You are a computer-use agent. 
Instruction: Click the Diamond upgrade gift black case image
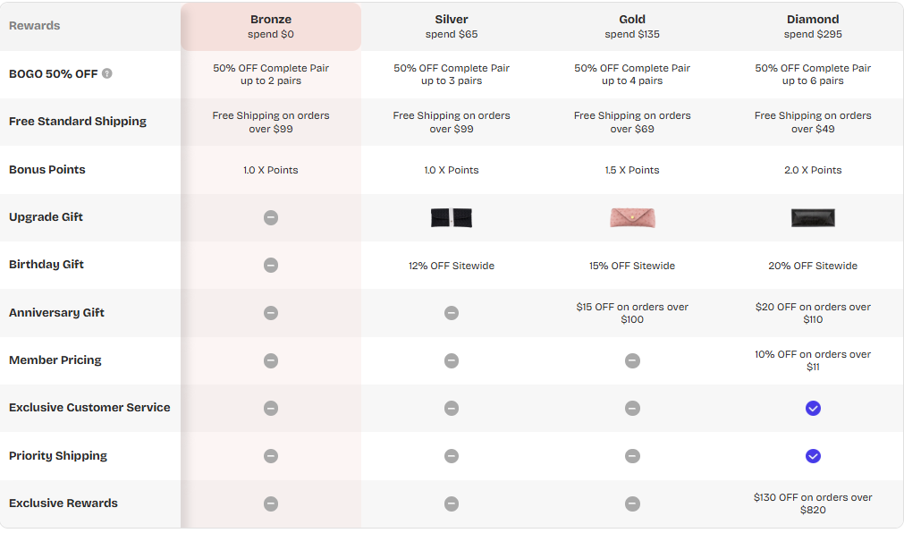coord(813,217)
